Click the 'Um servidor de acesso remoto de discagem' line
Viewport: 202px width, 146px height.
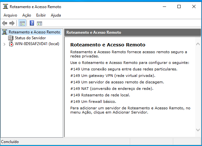click(x=117, y=82)
